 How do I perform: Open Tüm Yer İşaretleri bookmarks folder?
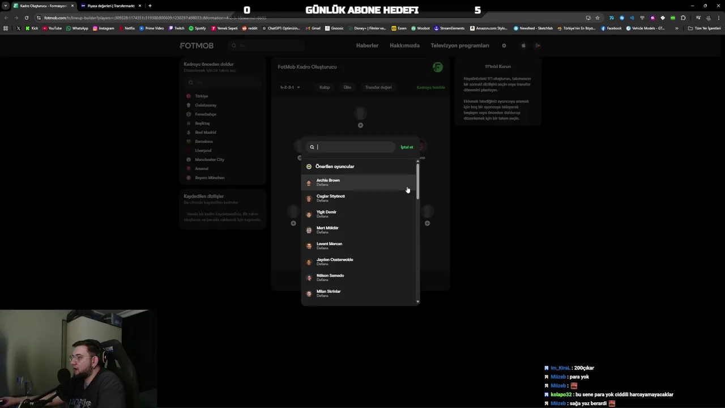[705, 28]
